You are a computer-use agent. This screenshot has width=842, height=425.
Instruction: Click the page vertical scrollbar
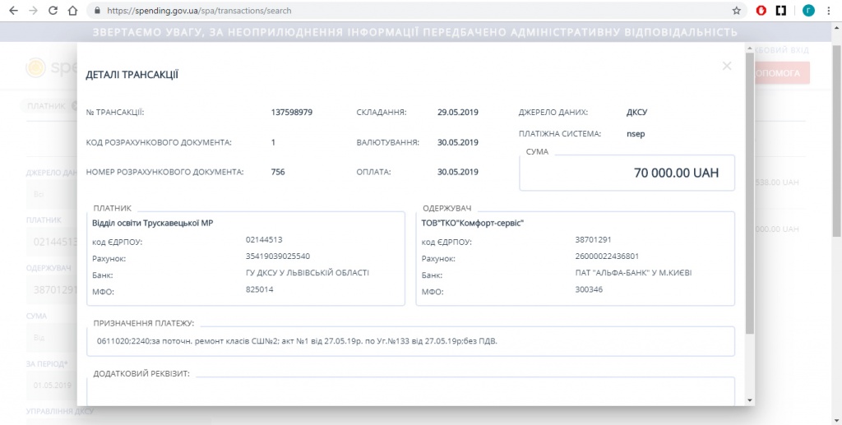click(837, 140)
